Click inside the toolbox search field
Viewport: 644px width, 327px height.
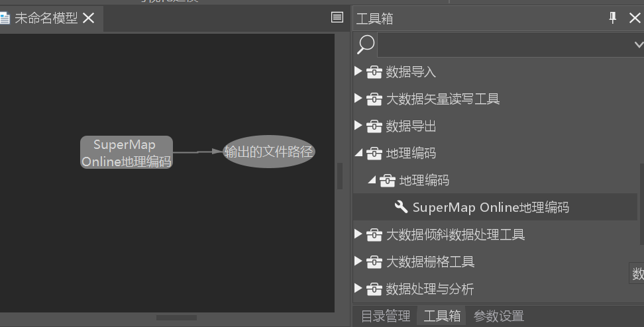pos(504,44)
